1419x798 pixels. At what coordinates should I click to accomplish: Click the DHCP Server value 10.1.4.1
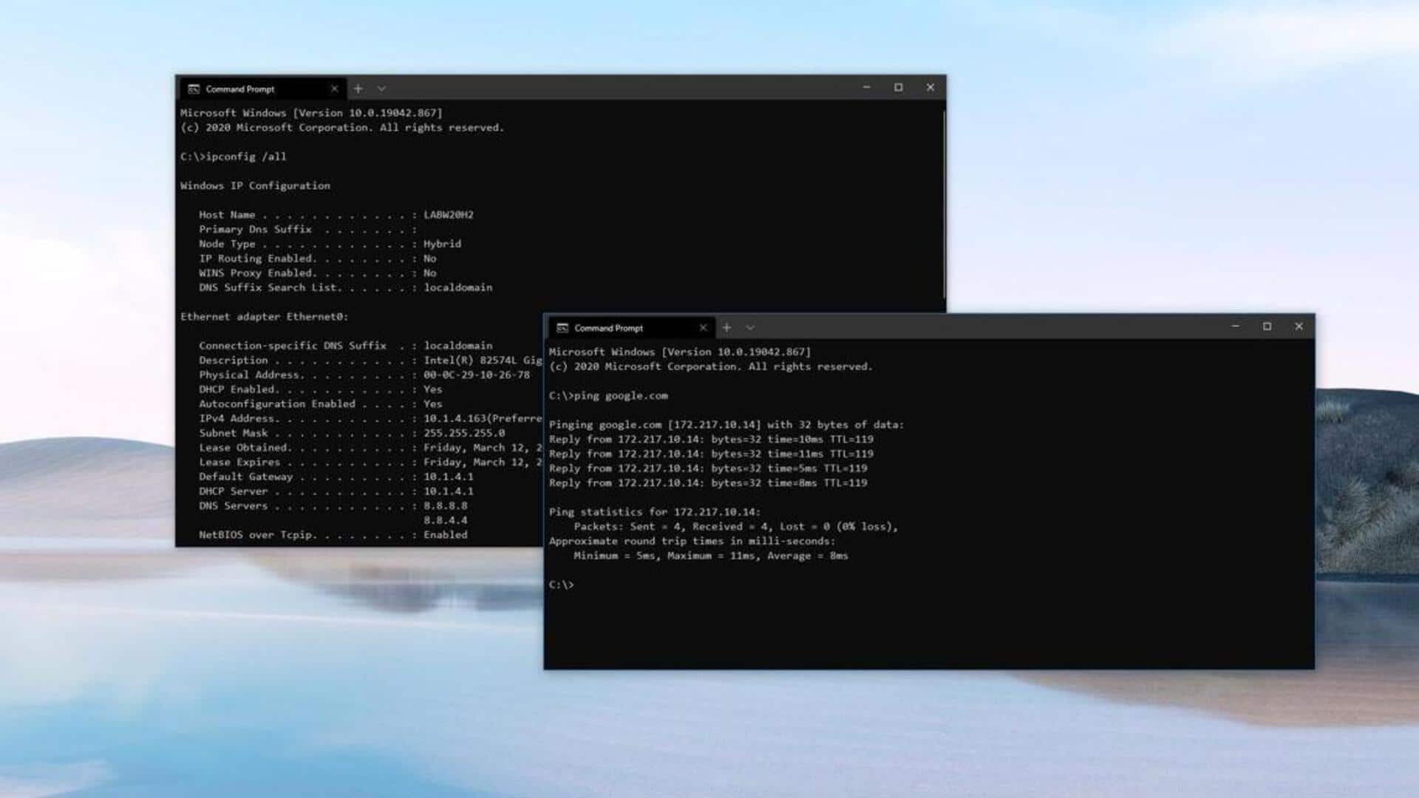449,491
